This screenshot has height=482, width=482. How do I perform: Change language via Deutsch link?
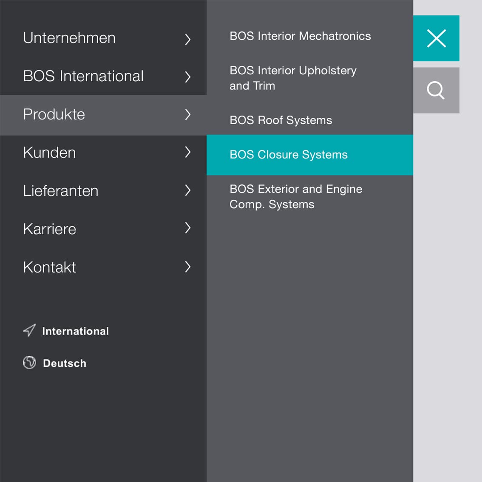65,363
